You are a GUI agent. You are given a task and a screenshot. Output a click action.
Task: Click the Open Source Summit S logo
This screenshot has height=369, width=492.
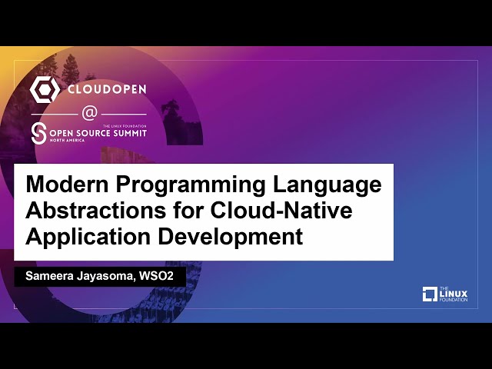click(x=39, y=133)
